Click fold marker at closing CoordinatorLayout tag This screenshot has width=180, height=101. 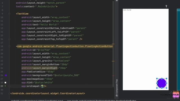(x=9, y=93)
